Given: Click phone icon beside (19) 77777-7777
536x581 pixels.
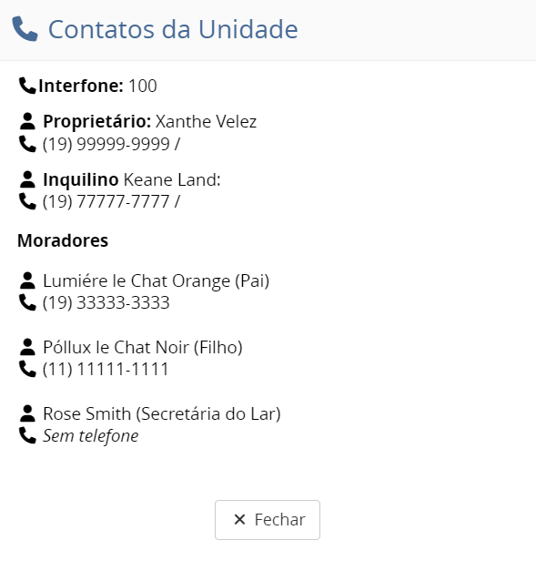Looking at the screenshot, I should pyautogui.click(x=28, y=201).
